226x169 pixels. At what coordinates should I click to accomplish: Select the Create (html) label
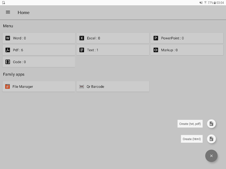click(192, 139)
